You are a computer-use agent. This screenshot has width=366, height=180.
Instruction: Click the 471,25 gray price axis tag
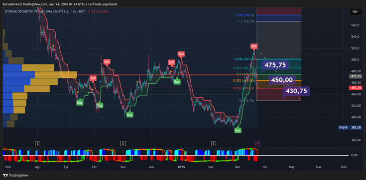tap(356, 76)
